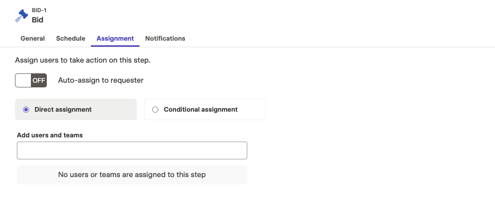Viewport: 495px width, 207px height.
Task: Click the Assign users to take action description
Action: 83,60
